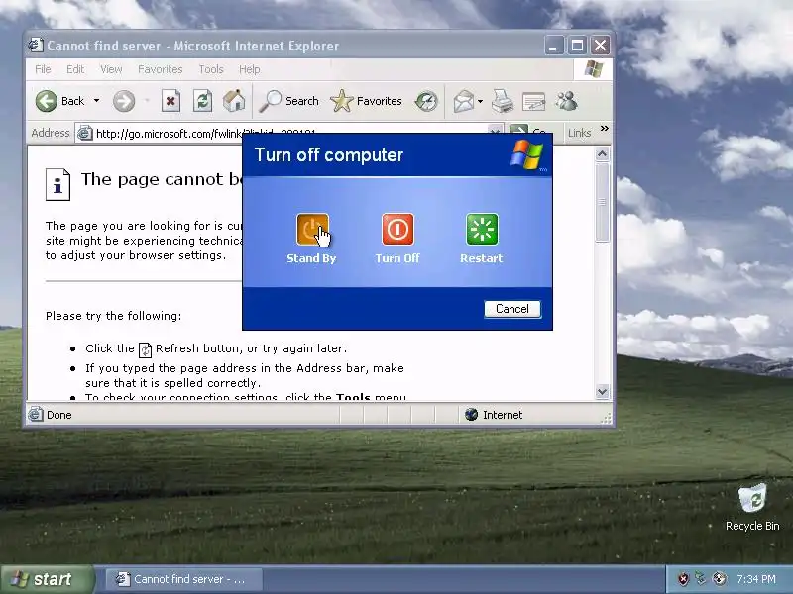Viewport: 793px width, 594px height.
Task: Open the Search toolbar button
Action: 288,101
